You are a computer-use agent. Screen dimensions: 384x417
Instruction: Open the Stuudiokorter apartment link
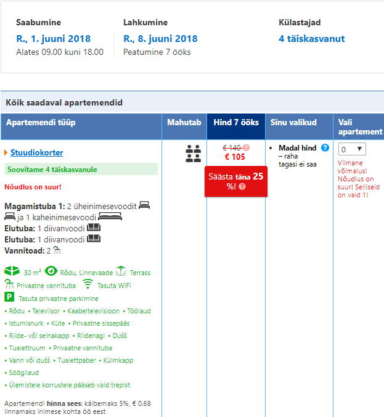(36, 152)
